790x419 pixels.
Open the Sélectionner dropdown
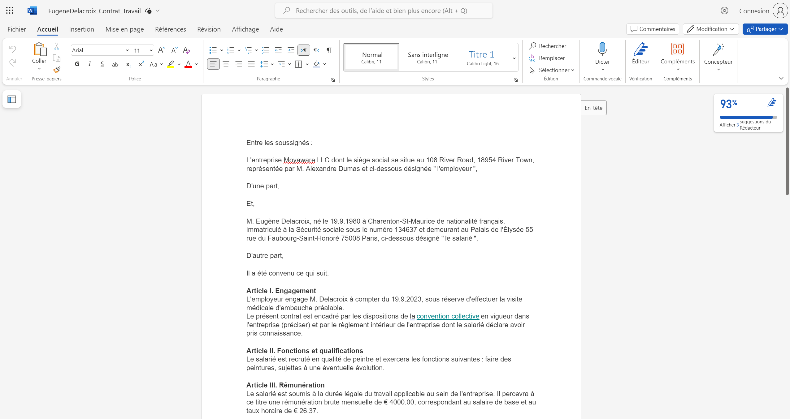pos(552,70)
